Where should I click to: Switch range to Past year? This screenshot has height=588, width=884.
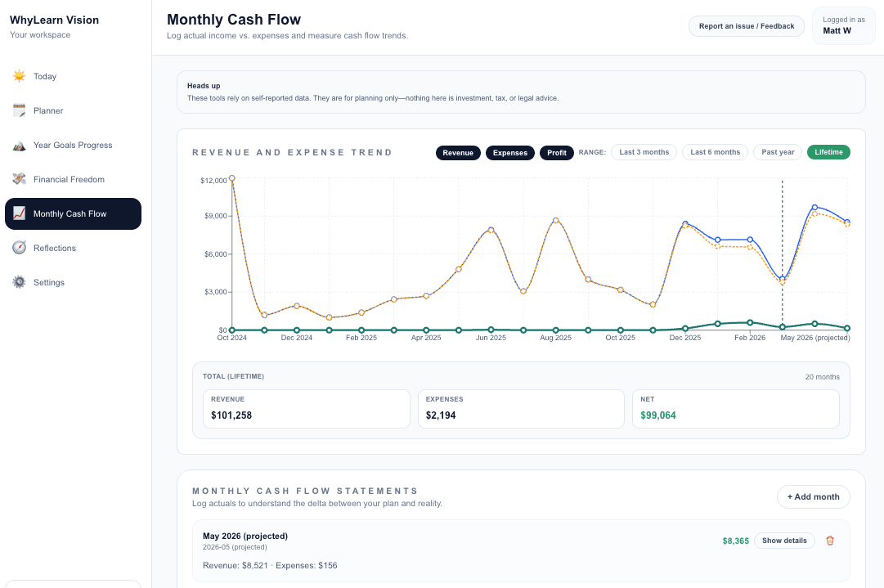point(778,152)
